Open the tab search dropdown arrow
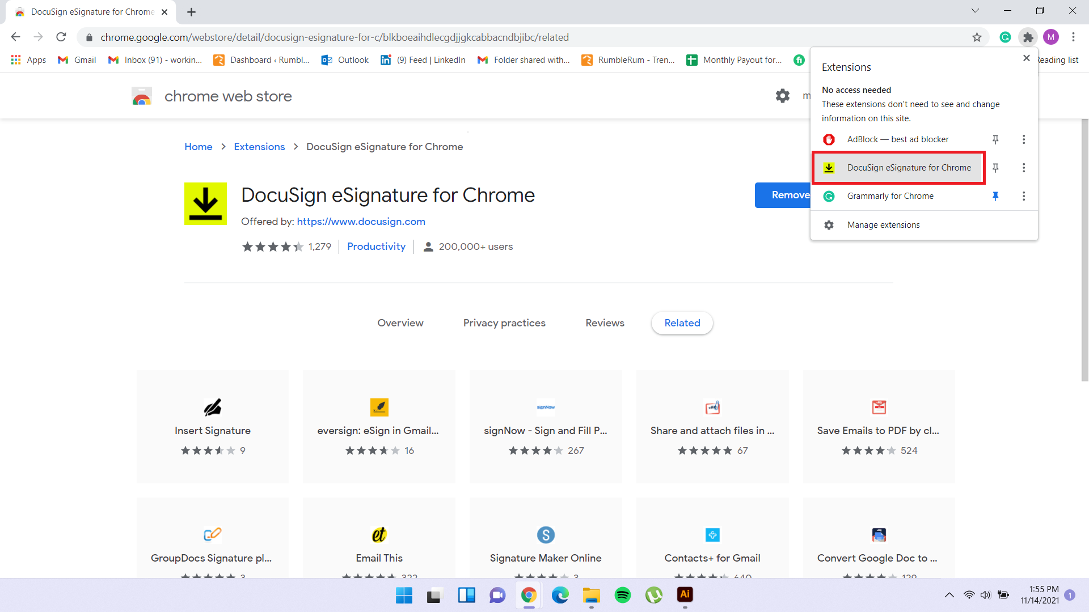The width and height of the screenshot is (1089, 612). point(975,11)
